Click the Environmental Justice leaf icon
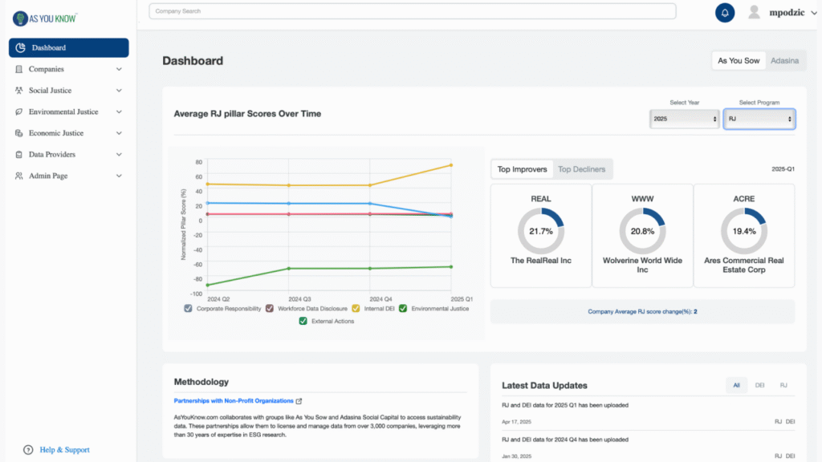The width and height of the screenshot is (822, 462). (x=19, y=112)
